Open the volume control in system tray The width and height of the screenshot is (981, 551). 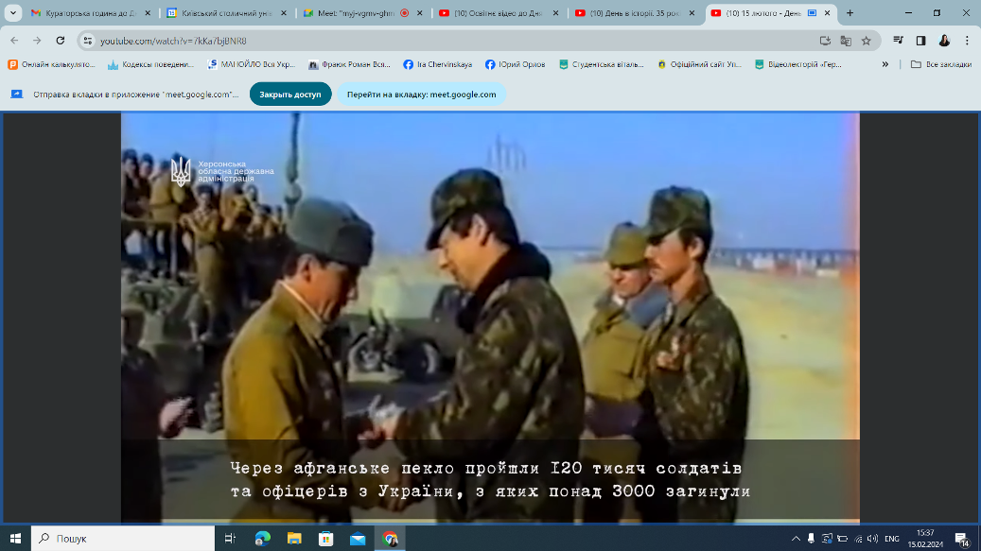(x=873, y=538)
